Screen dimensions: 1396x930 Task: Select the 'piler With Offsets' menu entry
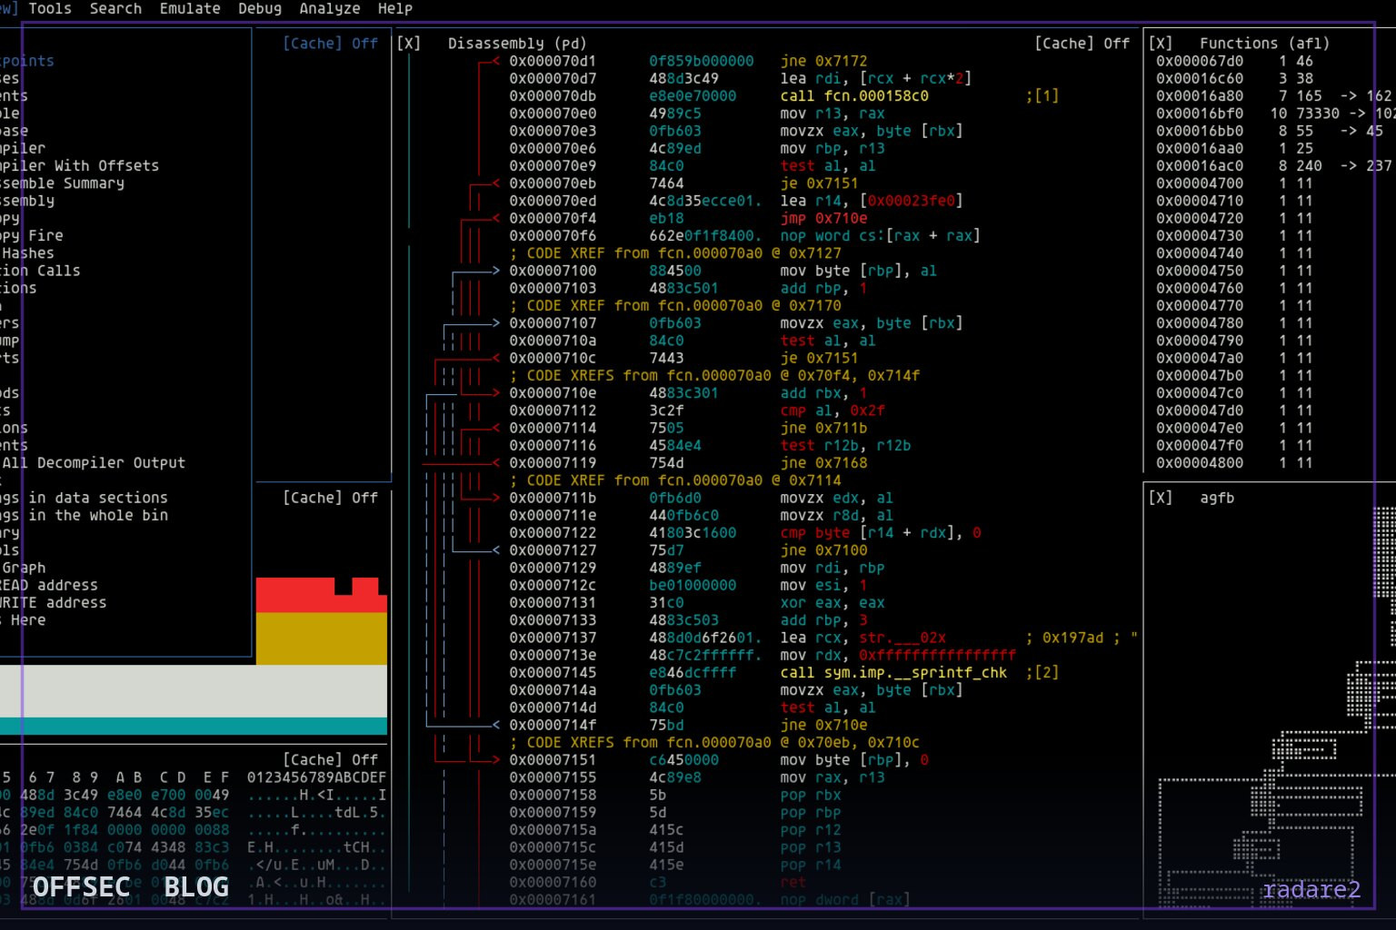click(80, 166)
